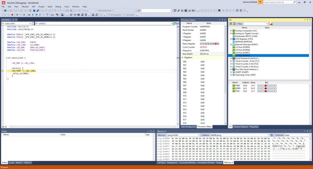Click the Memory Address input field

[x=239, y=135]
